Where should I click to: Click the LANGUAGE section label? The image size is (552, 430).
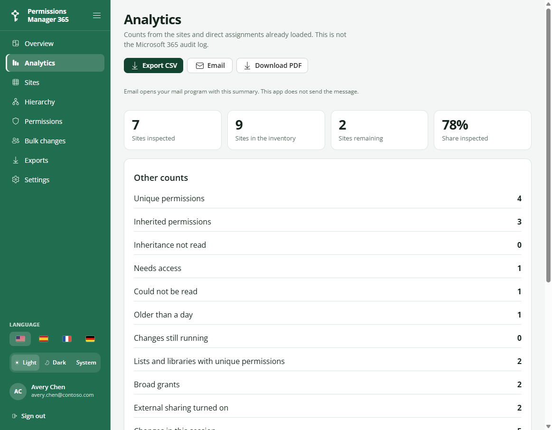[x=25, y=325]
